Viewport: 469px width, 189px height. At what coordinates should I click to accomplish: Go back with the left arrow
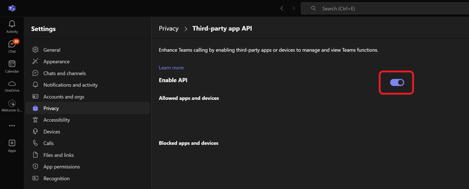coord(282,8)
